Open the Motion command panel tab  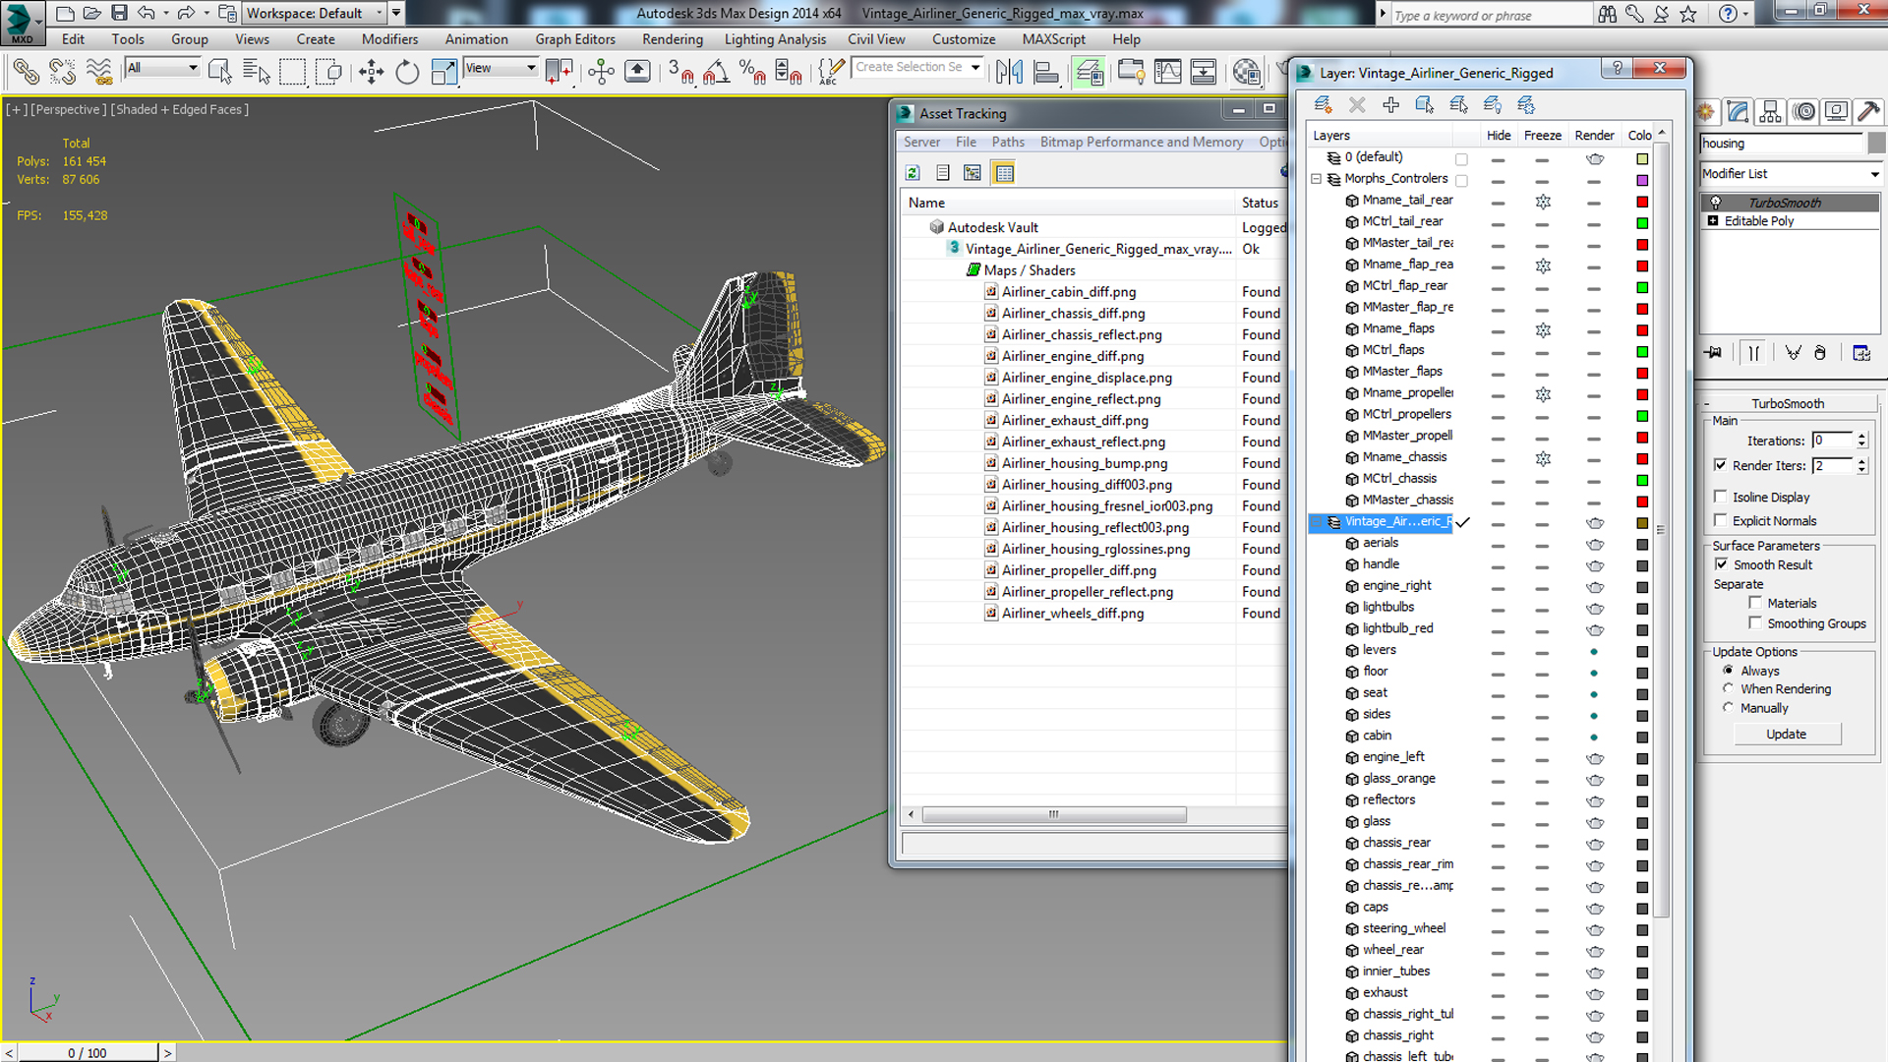pyautogui.click(x=1804, y=112)
